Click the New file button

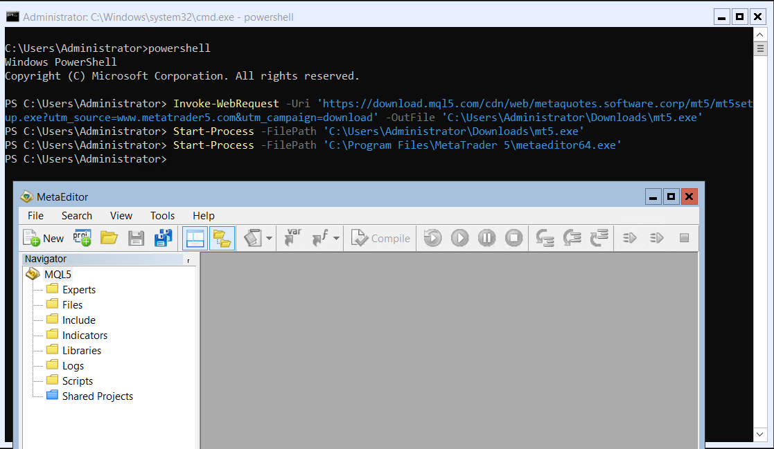44,238
